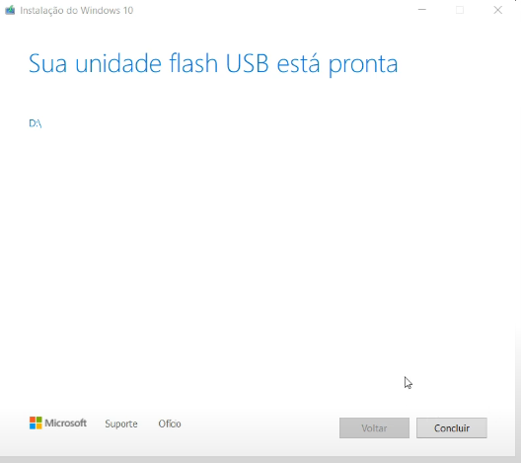521x463 pixels.
Task: Minimize the Instalação do Windows 10 window
Action: [422, 10]
